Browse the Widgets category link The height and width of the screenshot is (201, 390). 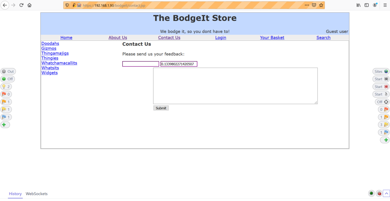pyautogui.click(x=49, y=73)
